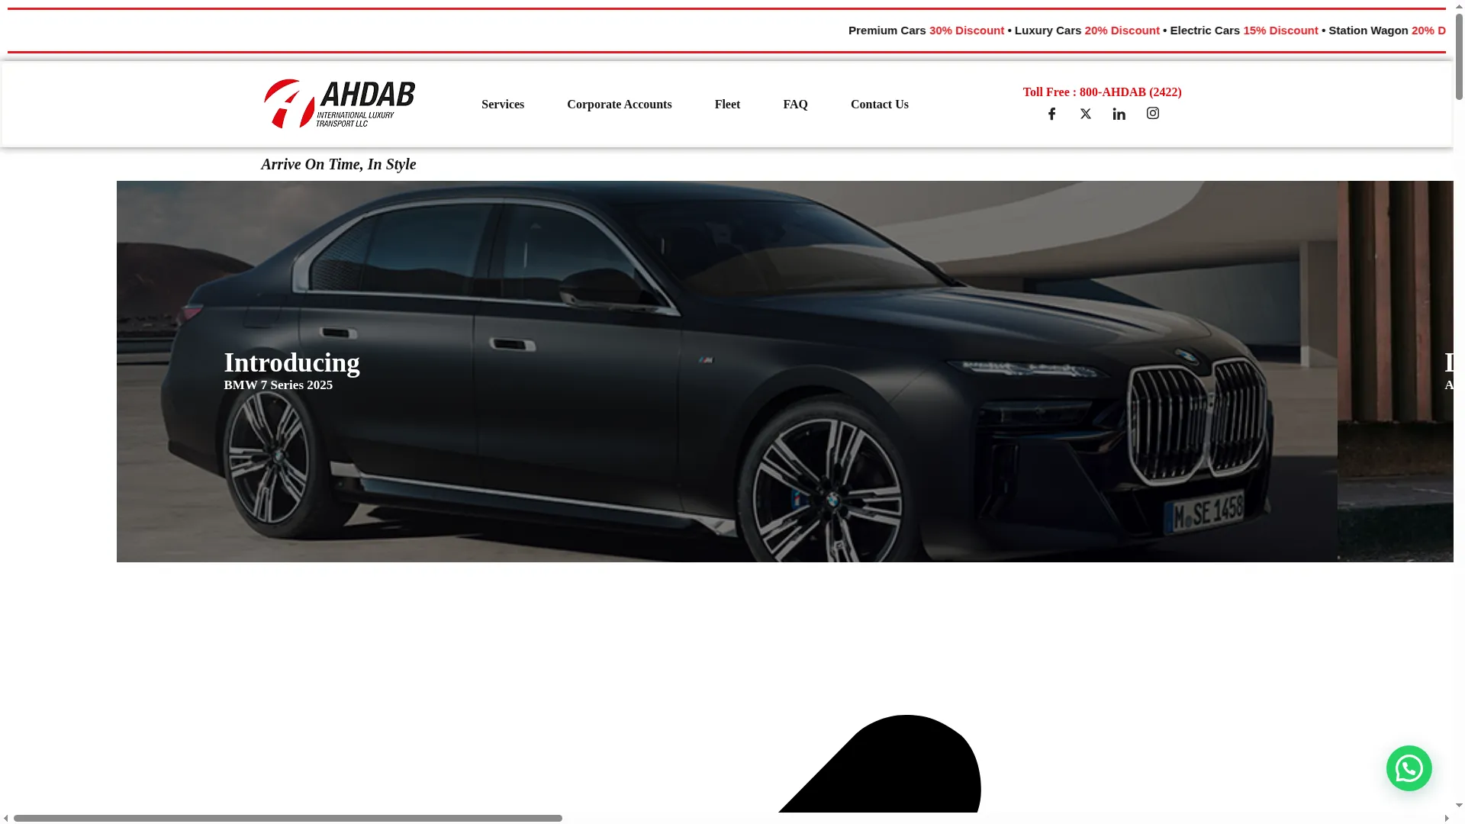The image size is (1465, 824).
Task: Click the Luxury Cars 20% Discount text
Action: (x=1087, y=31)
